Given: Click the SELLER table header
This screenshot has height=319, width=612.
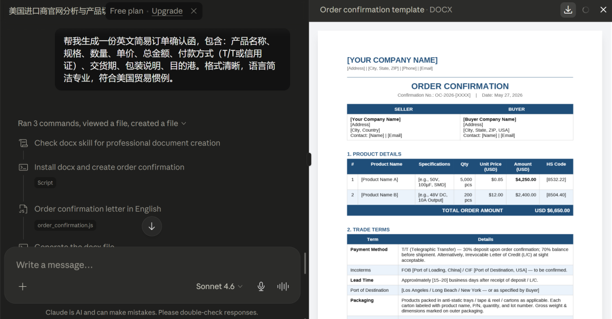Looking at the screenshot, I should tap(403, 109).
